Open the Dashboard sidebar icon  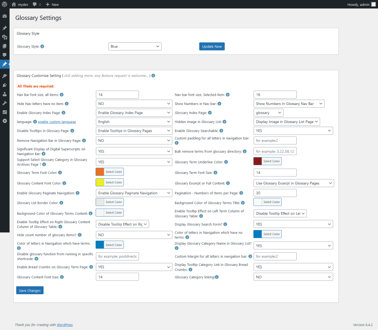click(4, 16)
